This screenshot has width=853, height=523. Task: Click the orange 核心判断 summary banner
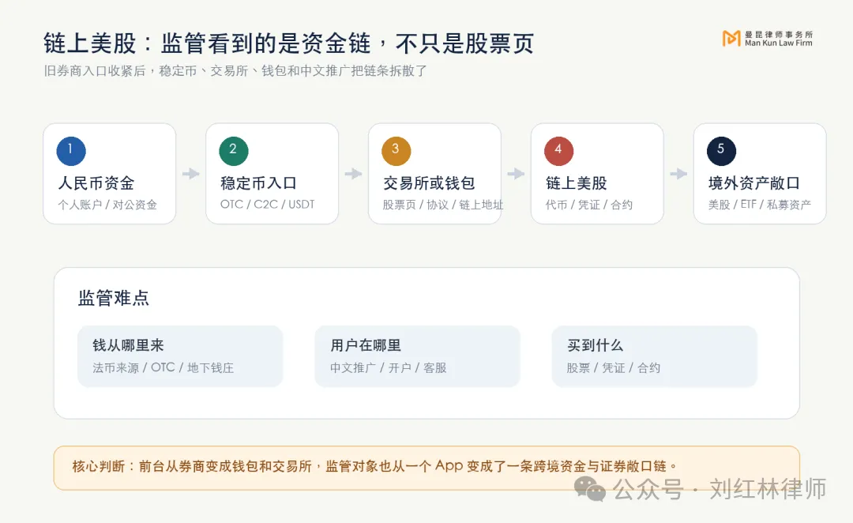click(x=426, y=468)
